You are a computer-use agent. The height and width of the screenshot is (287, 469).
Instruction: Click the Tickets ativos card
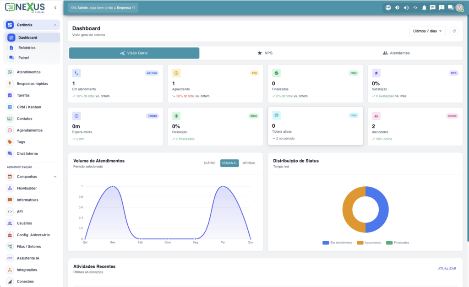pos(315,126)
